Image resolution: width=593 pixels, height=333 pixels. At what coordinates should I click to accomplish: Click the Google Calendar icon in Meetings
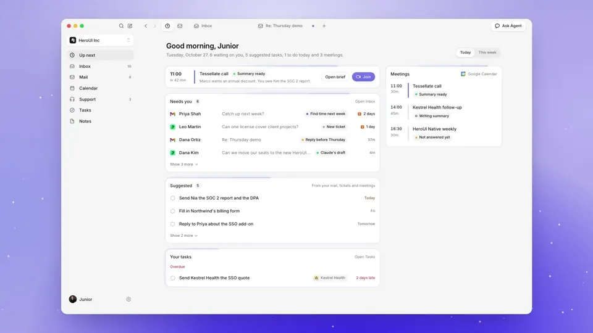[463, 74]
